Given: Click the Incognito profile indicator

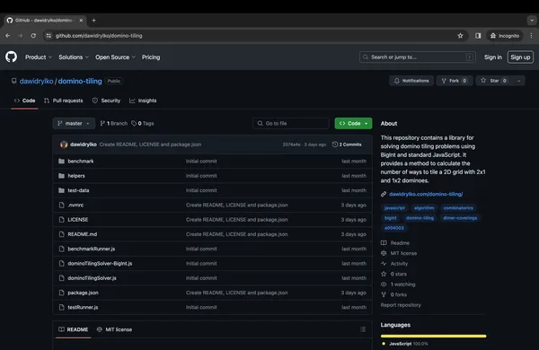Looking at the screenshot, I should pyautogui.click(x=505, y=36).
